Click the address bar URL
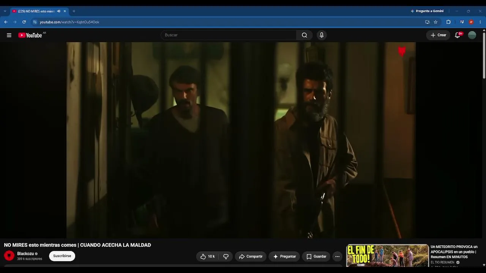 [x=69, y=22]
